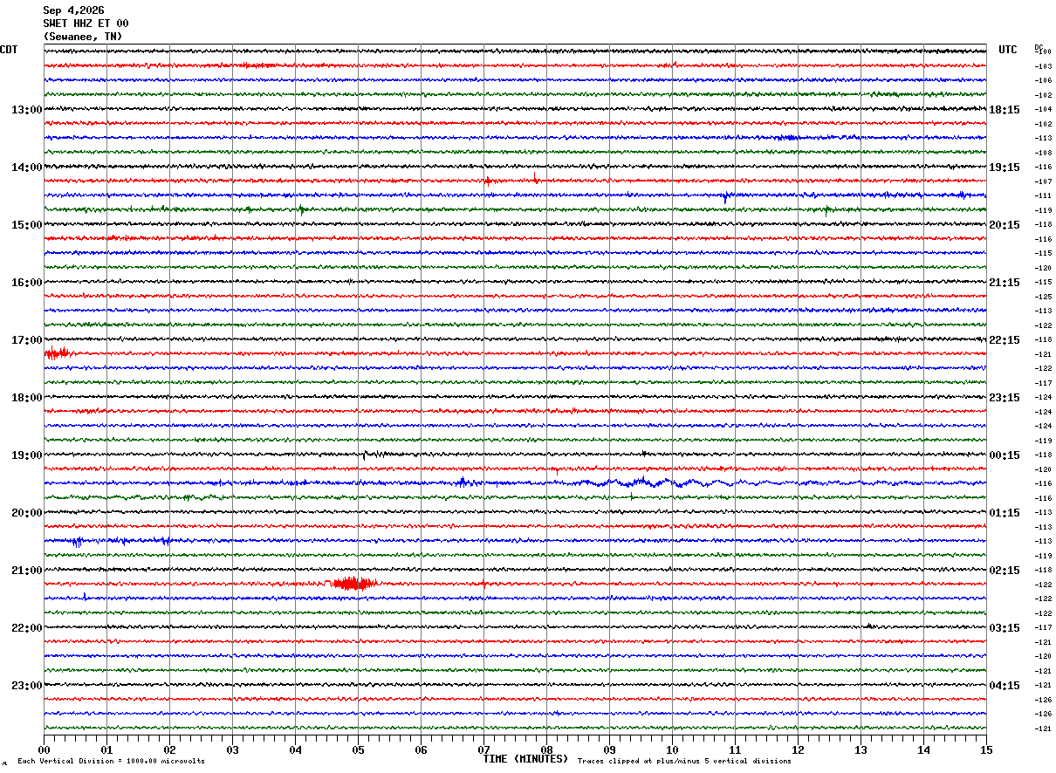Click the 10 minute tick label
Screen dimensions: 1056x773
672,749
